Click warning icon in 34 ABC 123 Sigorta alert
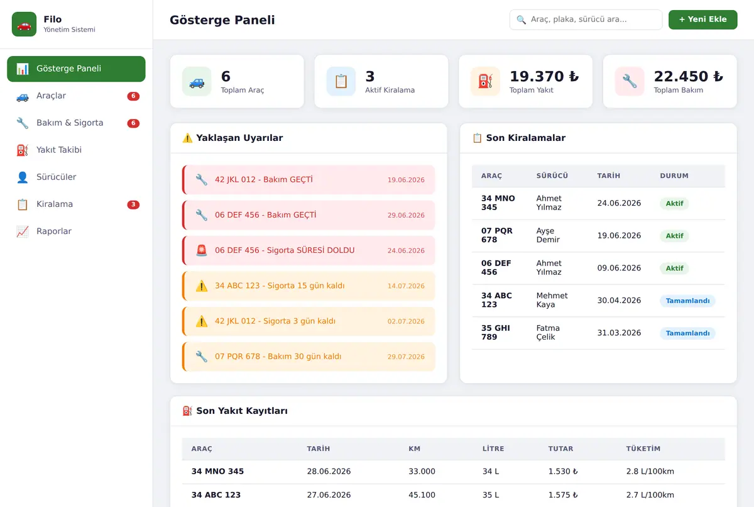Viewport: 754px width, 507px height. click(202, 286)
